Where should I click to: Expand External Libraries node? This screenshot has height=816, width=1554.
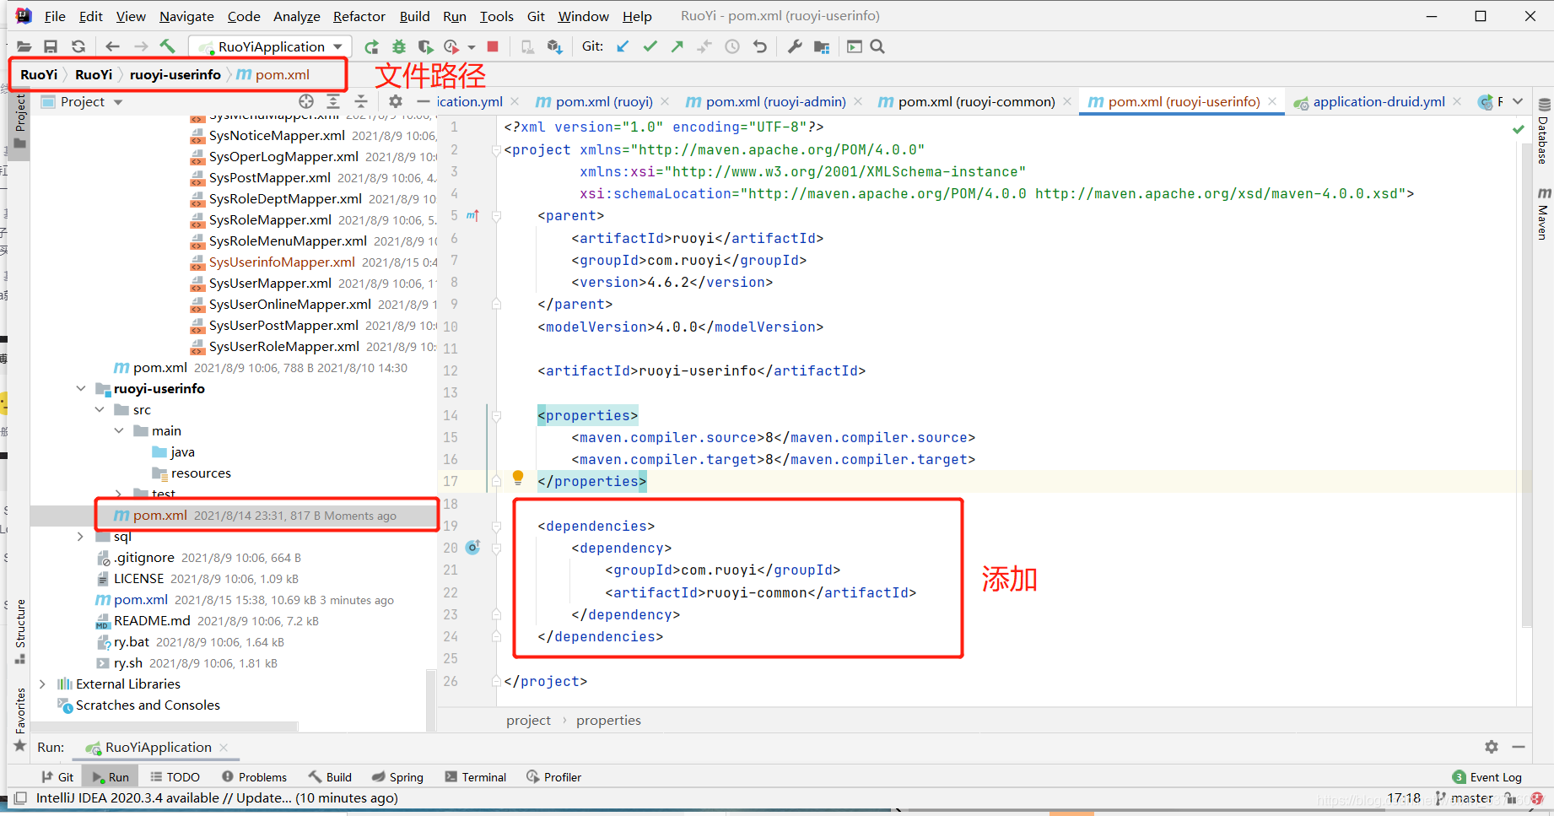(42, 684)
